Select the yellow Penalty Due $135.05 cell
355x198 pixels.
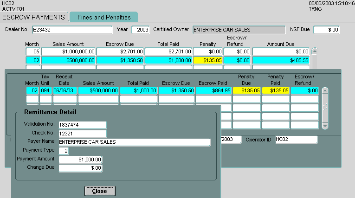click(246, 90)
